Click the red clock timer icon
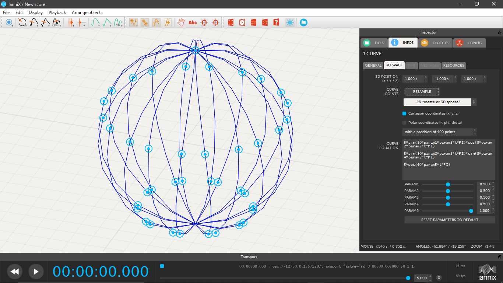Screen dimensions: 503x283 point(265,22)
